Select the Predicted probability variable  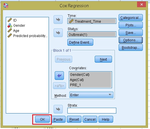(x=27, y=36)
